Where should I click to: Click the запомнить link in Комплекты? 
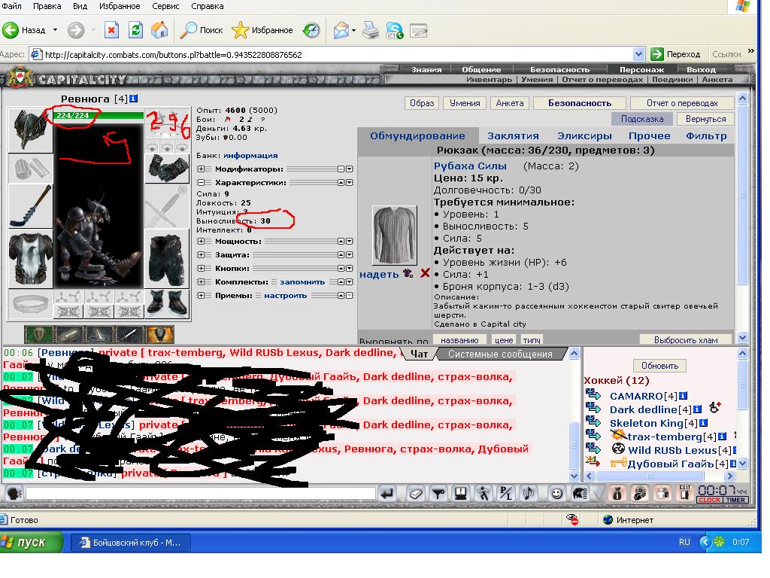[302, 282]
